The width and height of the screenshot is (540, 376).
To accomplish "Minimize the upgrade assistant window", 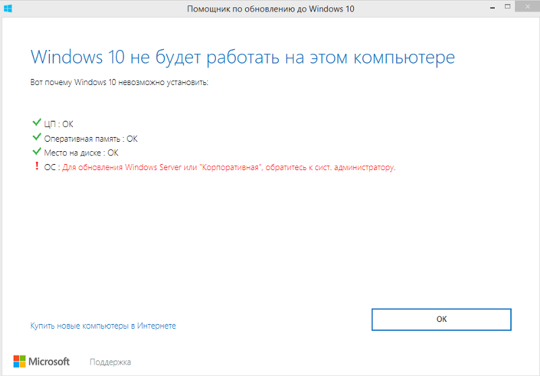I will 493,7.
